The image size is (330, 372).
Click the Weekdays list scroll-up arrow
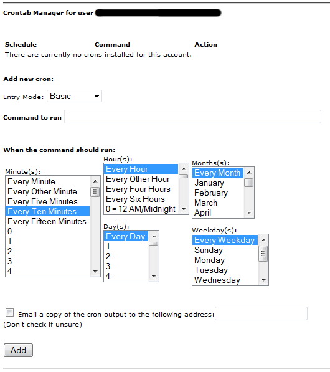pos(263,240)
